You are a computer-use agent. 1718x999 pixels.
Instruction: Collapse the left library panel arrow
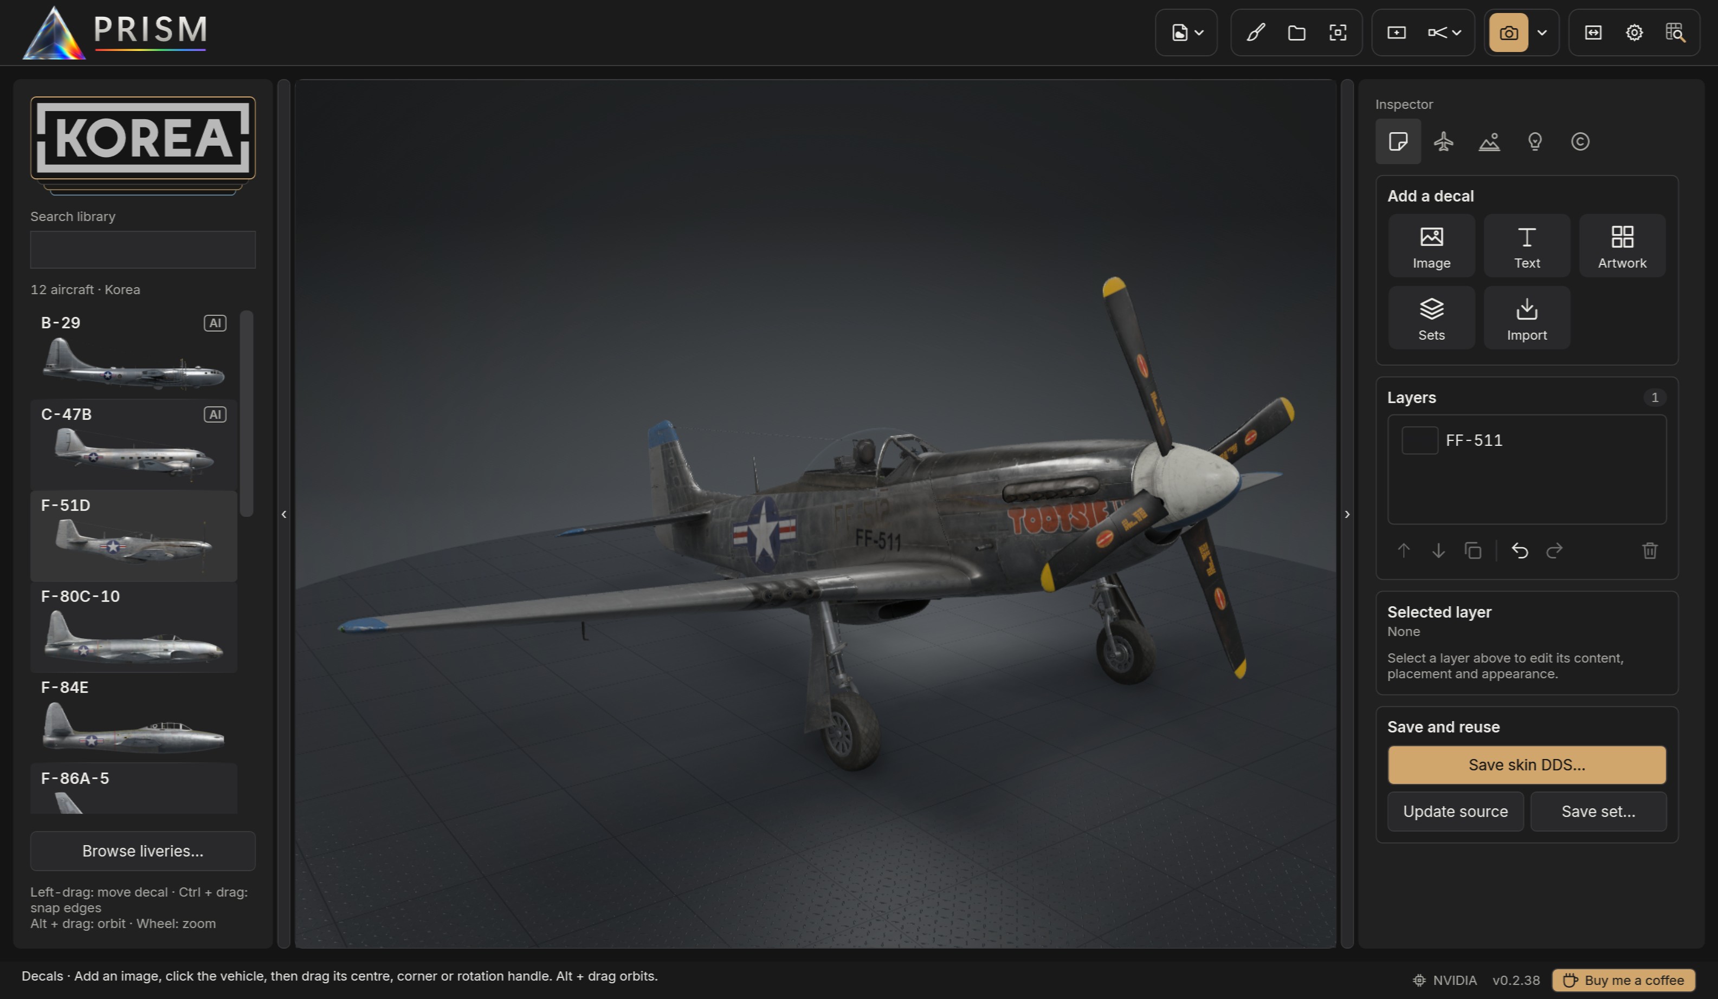point(285,515)
